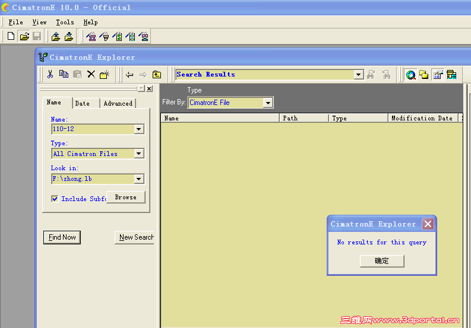The width and height of the screenshot is (471, 328).
Task: Click the orange filmstrip wizard icon
Action: pos(131,36)
